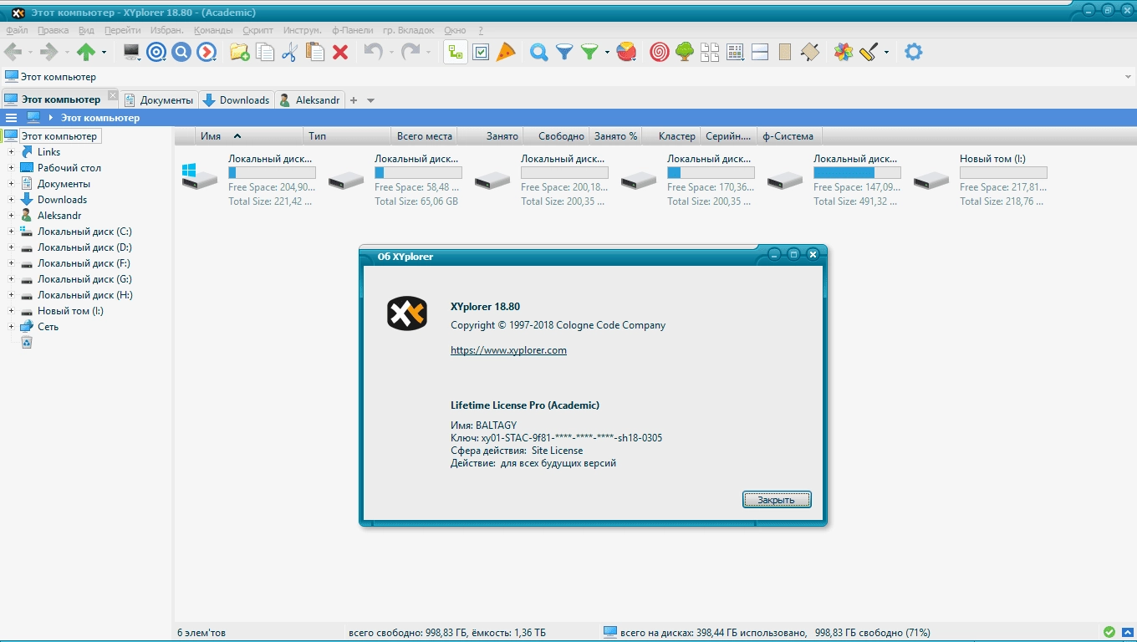
Task: Sort by the ф-Система column header
Action: click(x=788, y=136)
